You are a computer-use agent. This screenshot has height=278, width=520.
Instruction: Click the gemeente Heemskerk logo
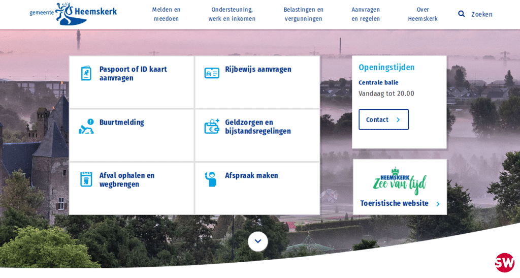(73, 14)
